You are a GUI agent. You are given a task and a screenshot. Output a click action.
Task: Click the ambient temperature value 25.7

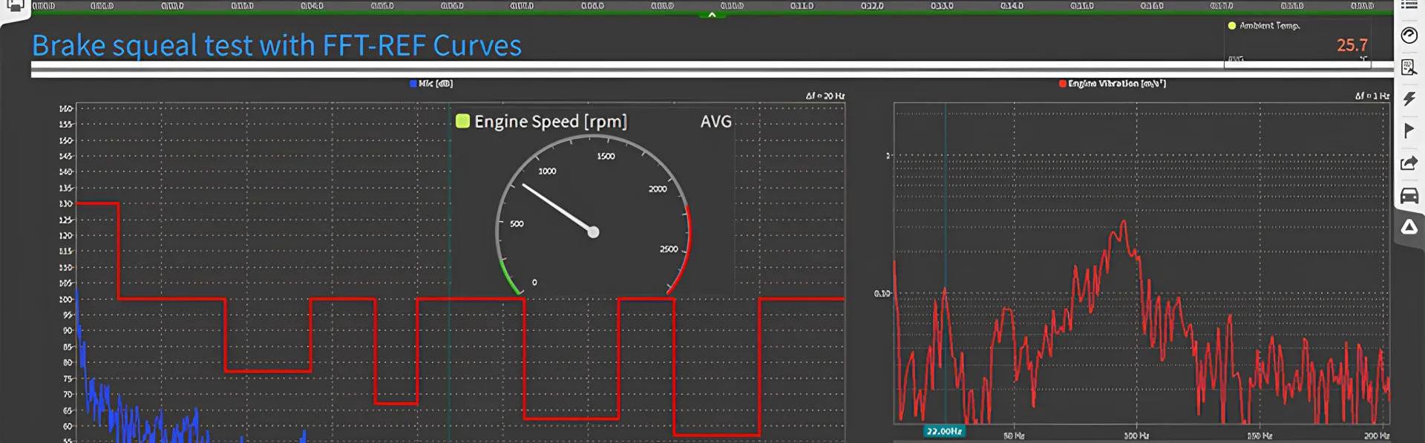[1352, 45]
